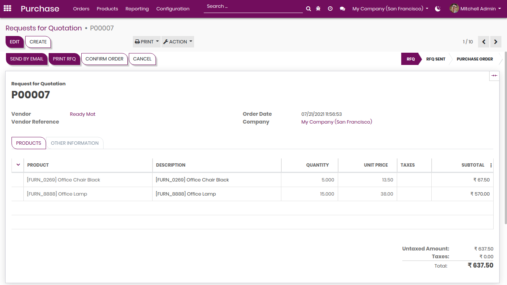Viewport: 507px width, 285px height.
Task: Open company switcher My Company dropdown
Action: click(390, 9)
